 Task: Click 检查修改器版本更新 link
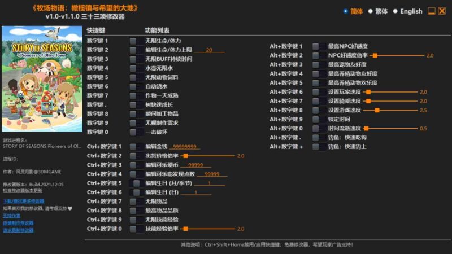pos(23,191)
